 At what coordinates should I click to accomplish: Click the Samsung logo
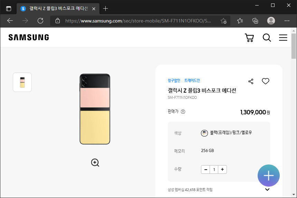tap(29, 37)
